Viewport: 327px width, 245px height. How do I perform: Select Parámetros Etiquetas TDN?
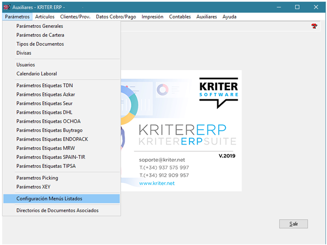pos(61,85)
